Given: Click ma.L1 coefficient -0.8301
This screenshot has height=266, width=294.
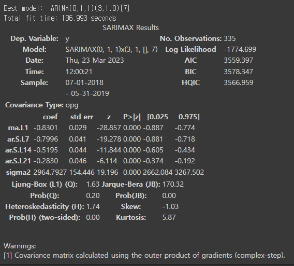Looking at the screenshot, I should (46, 128).
